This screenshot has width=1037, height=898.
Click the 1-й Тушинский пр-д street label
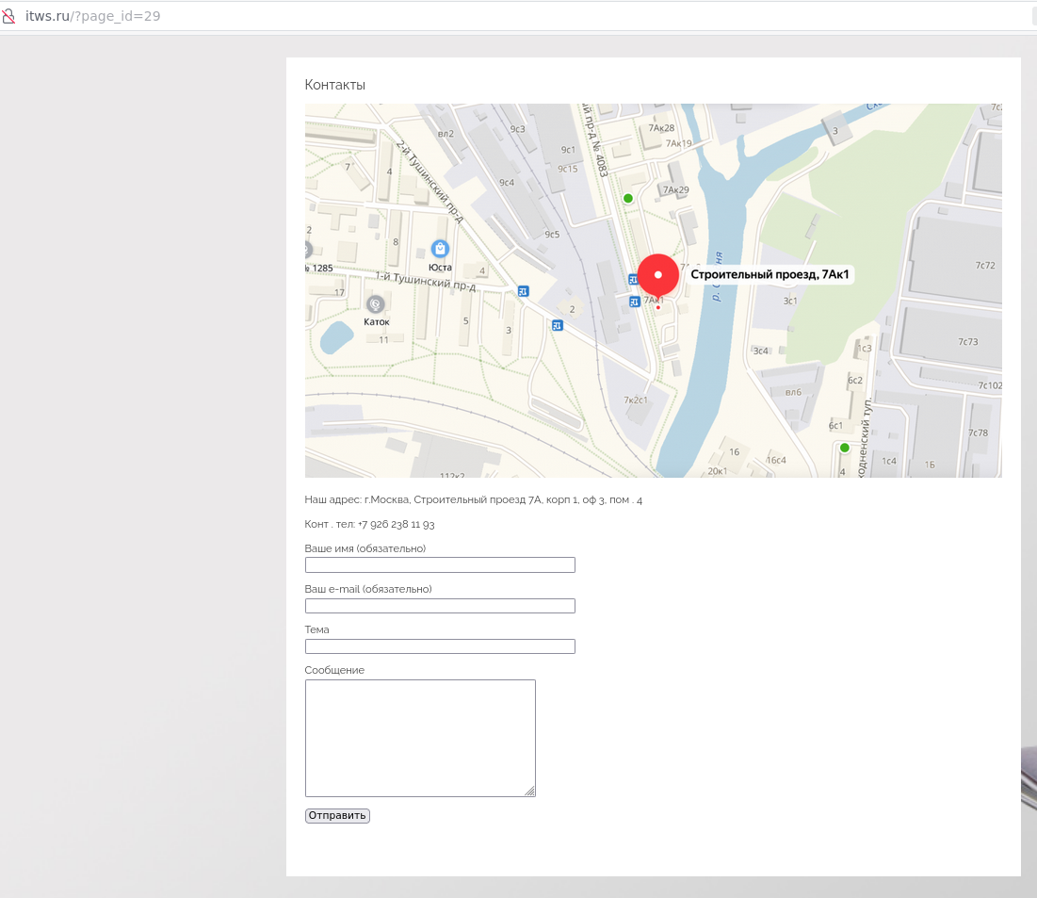425,281
